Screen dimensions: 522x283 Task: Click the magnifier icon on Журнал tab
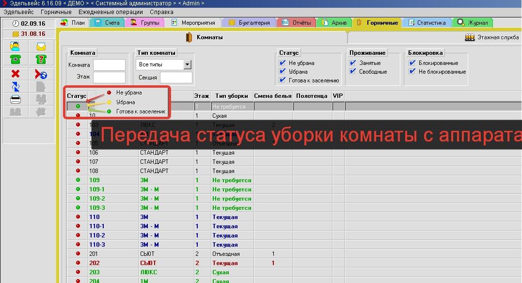tap(461, 22)
